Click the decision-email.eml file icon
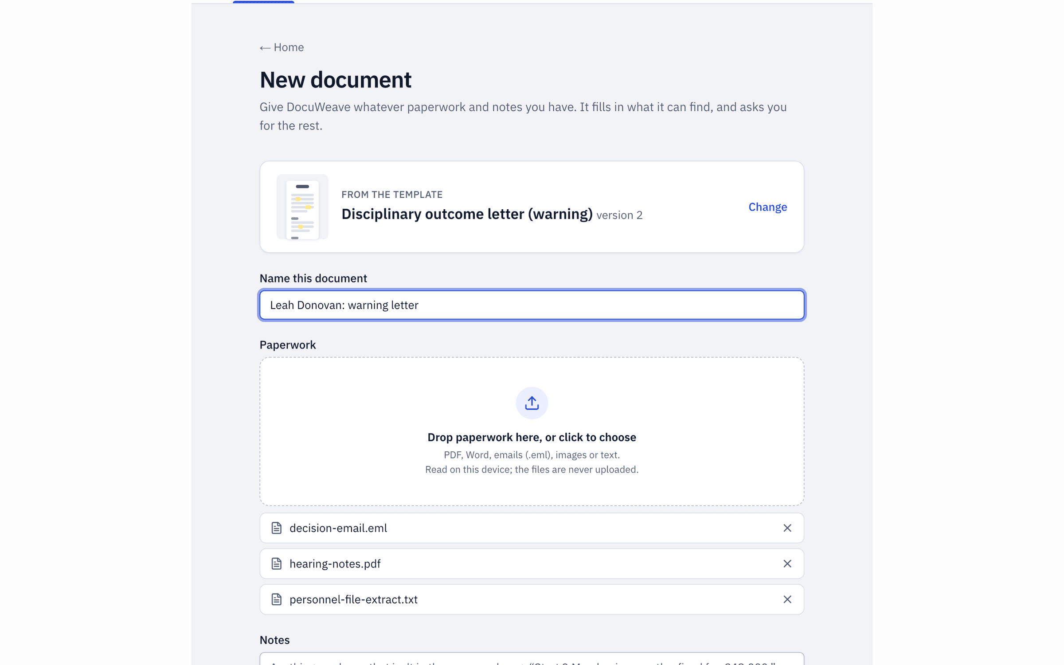The image size is (1064, 665). pos(277,528)
